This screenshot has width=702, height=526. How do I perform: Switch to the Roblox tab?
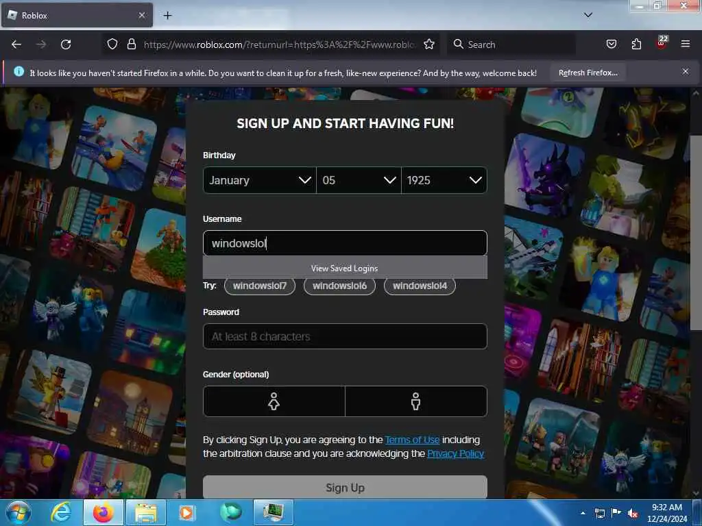tap(77, 15)
